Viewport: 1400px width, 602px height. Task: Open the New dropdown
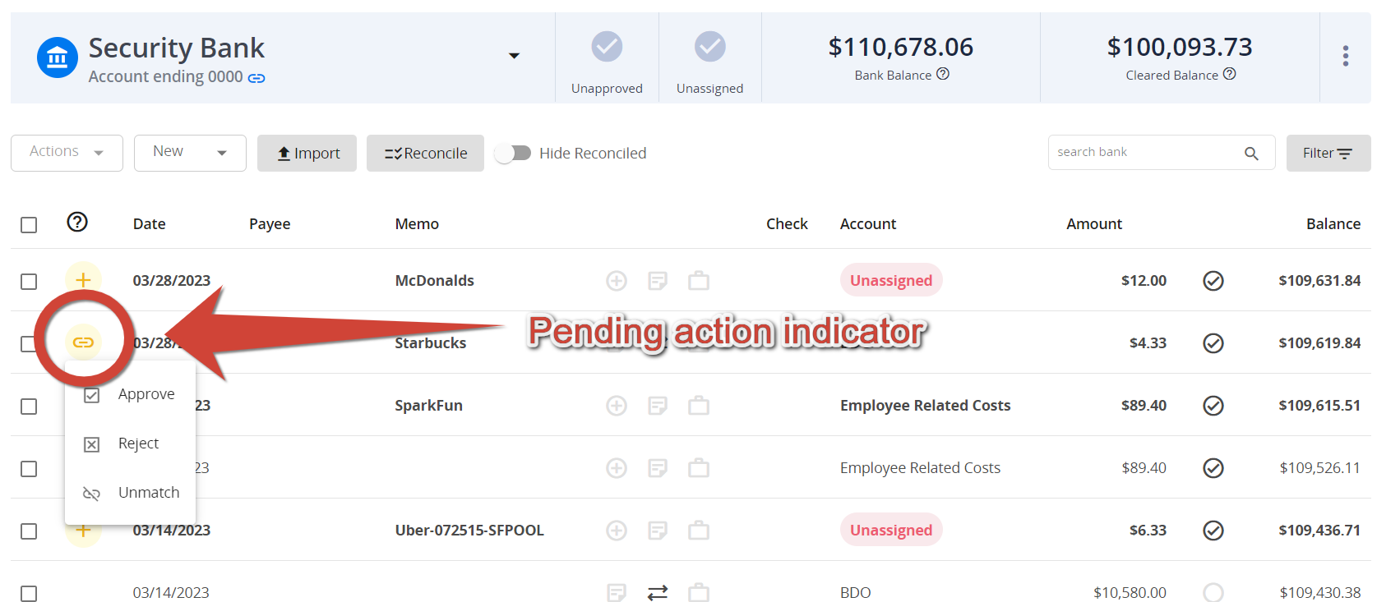tap(190, 153)
